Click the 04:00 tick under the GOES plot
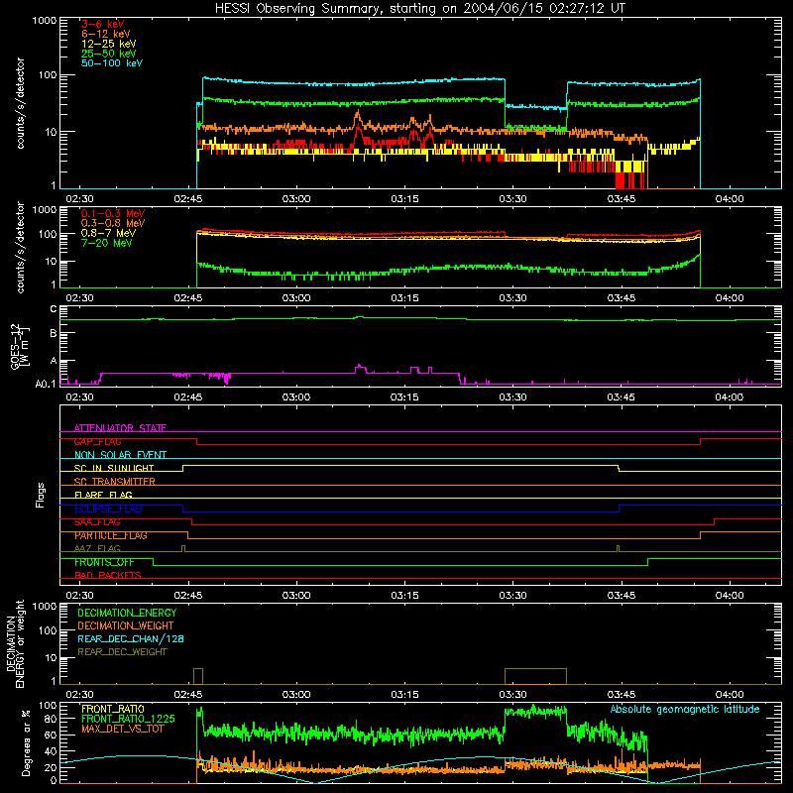 (730, 397)
